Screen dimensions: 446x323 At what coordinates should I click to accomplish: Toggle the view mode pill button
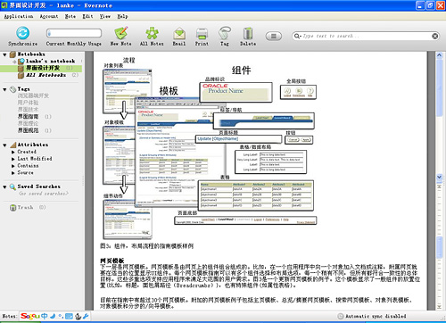point(274,36)
